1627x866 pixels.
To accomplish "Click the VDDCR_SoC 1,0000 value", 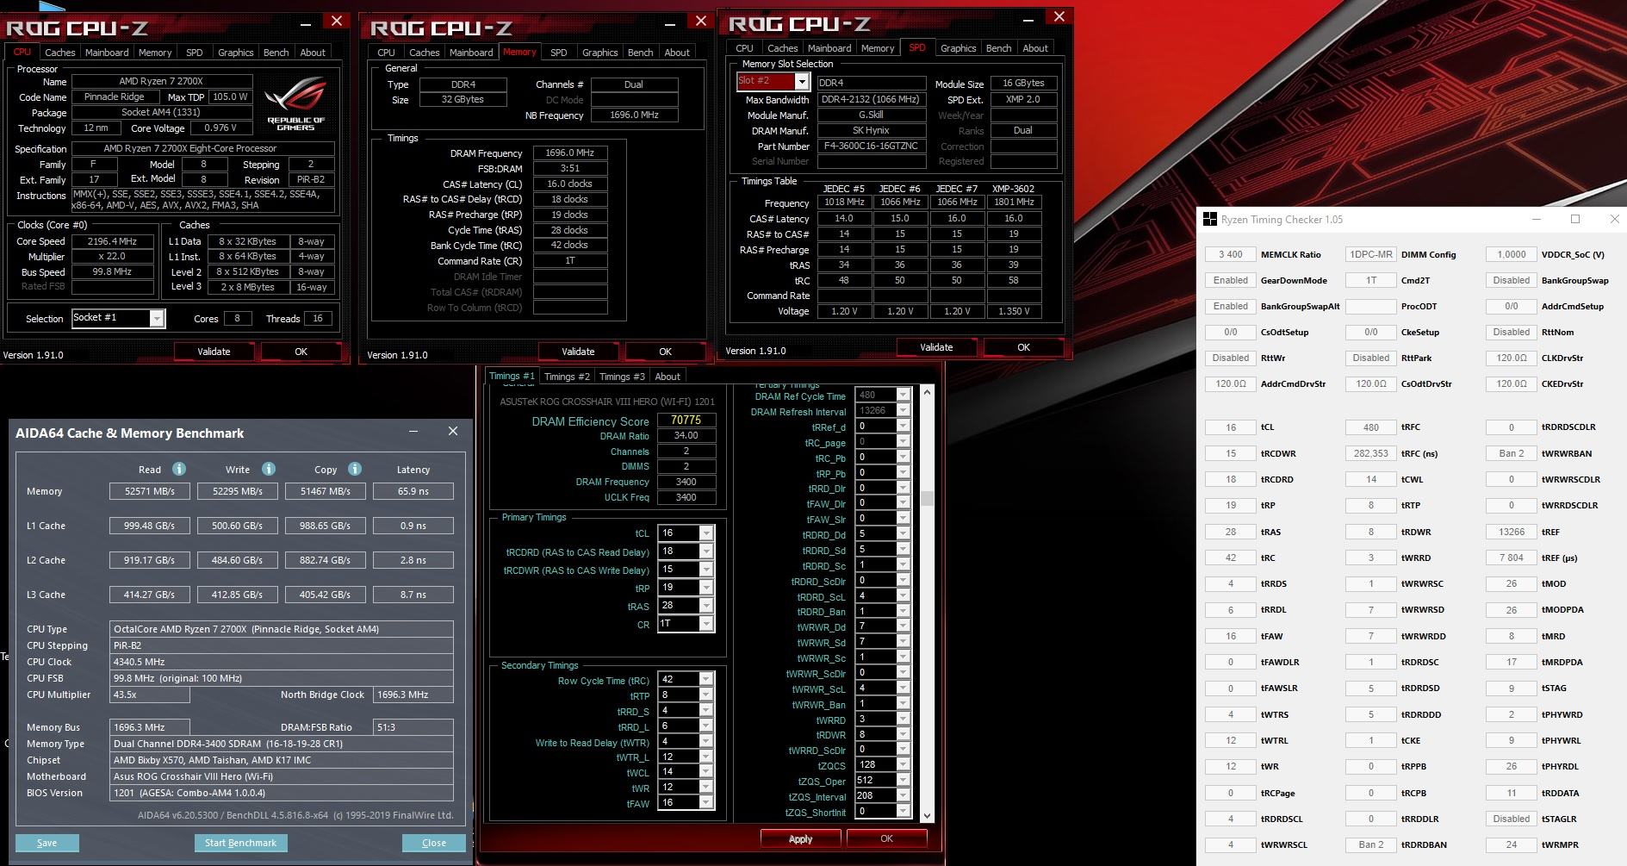I will pos(1512,254).
